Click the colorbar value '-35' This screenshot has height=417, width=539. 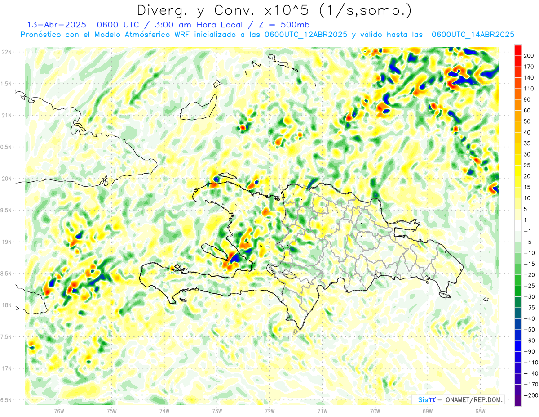[x=529, y=308]
